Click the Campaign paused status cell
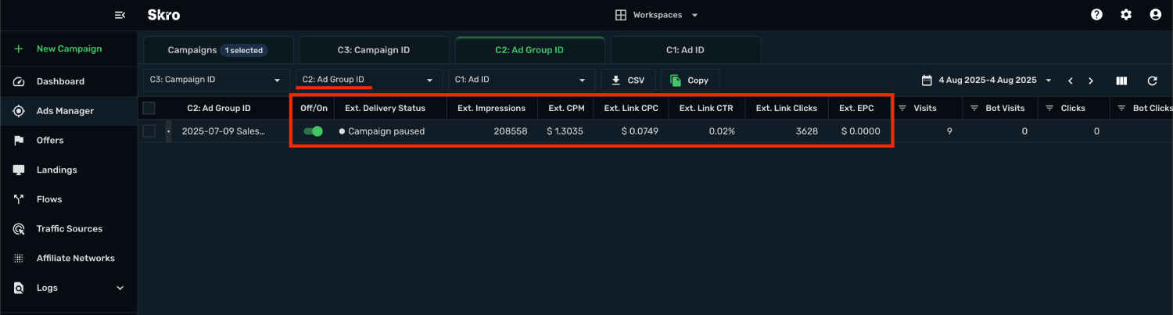The width and height of the screenshot is (1173, 315). click(386, 131)
